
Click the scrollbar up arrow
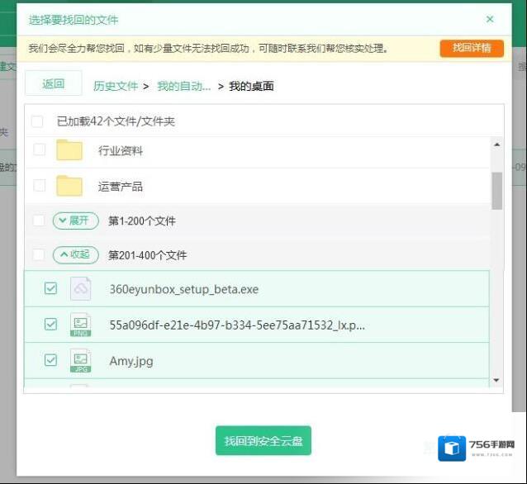(x=496, y=145)
